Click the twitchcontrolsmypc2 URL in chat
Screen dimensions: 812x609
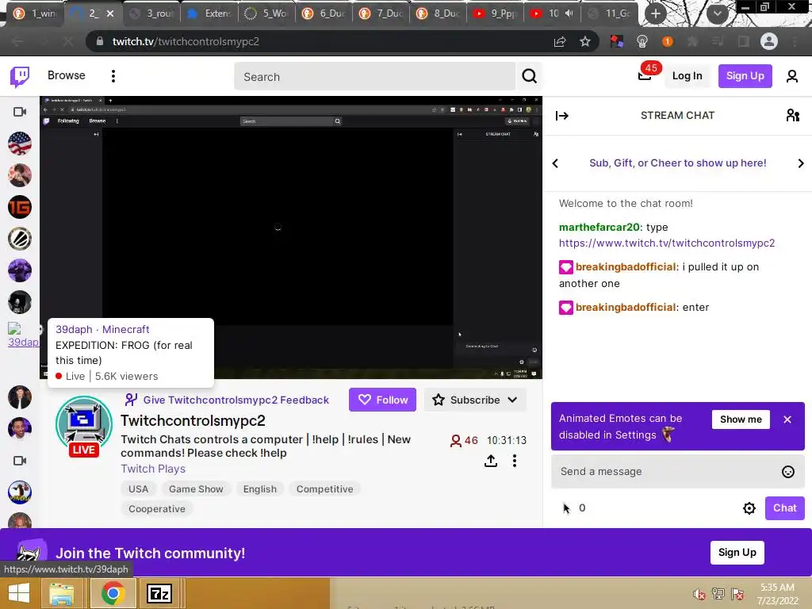[x=666, y=243]
